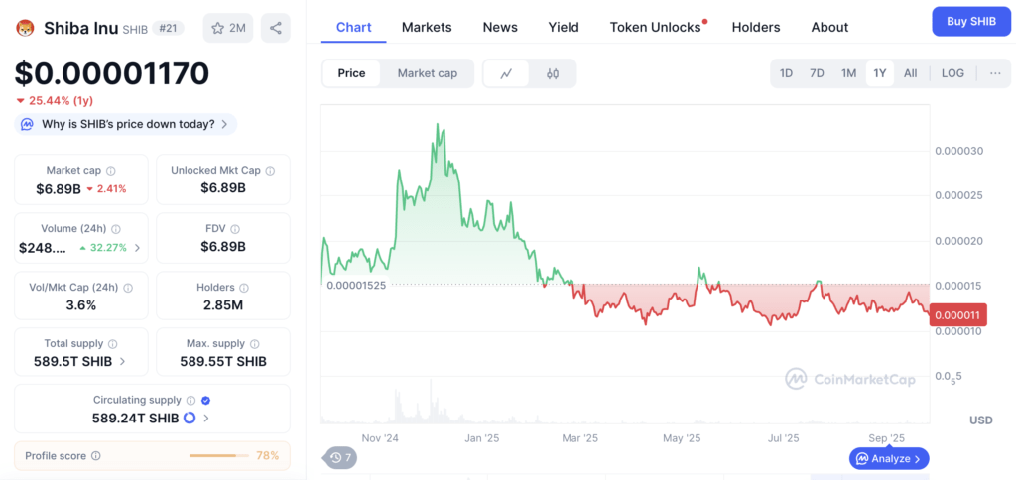Click the #21 rank badge
The width and height of the screenshot is (1016, 480).
[x=168, y=28]
